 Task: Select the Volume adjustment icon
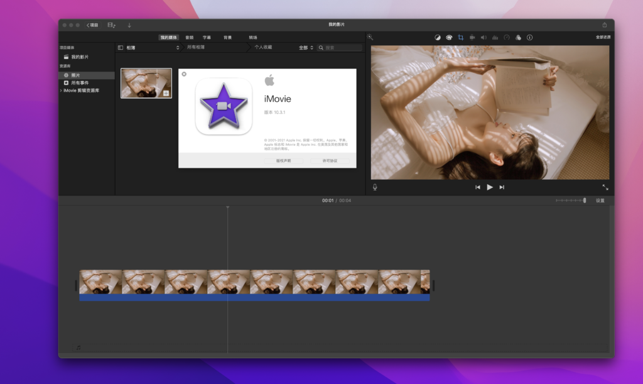[484, 37]
